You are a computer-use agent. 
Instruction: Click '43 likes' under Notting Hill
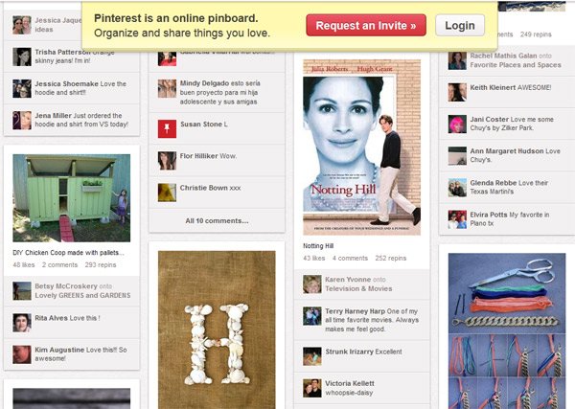click(314, 258)
